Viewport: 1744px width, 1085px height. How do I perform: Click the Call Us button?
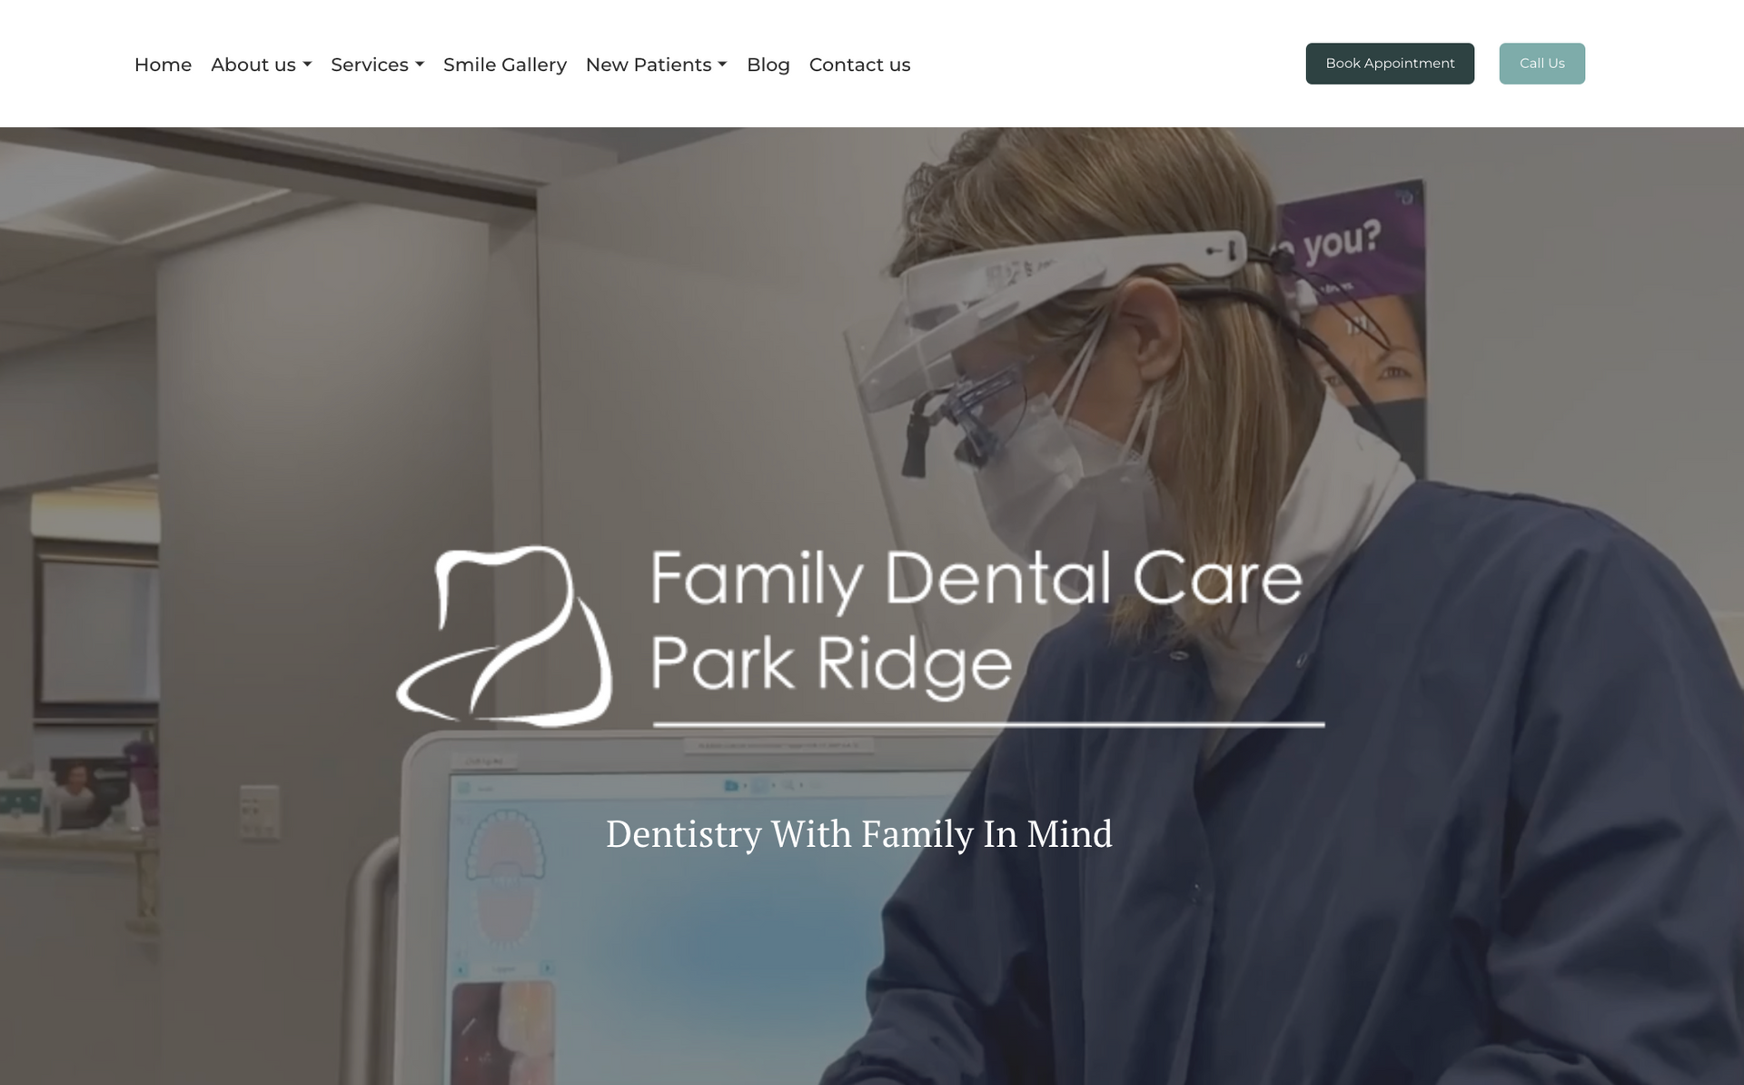click(x=1541, y=64)
